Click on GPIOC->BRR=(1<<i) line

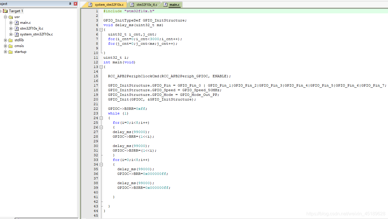click(134, 137)
